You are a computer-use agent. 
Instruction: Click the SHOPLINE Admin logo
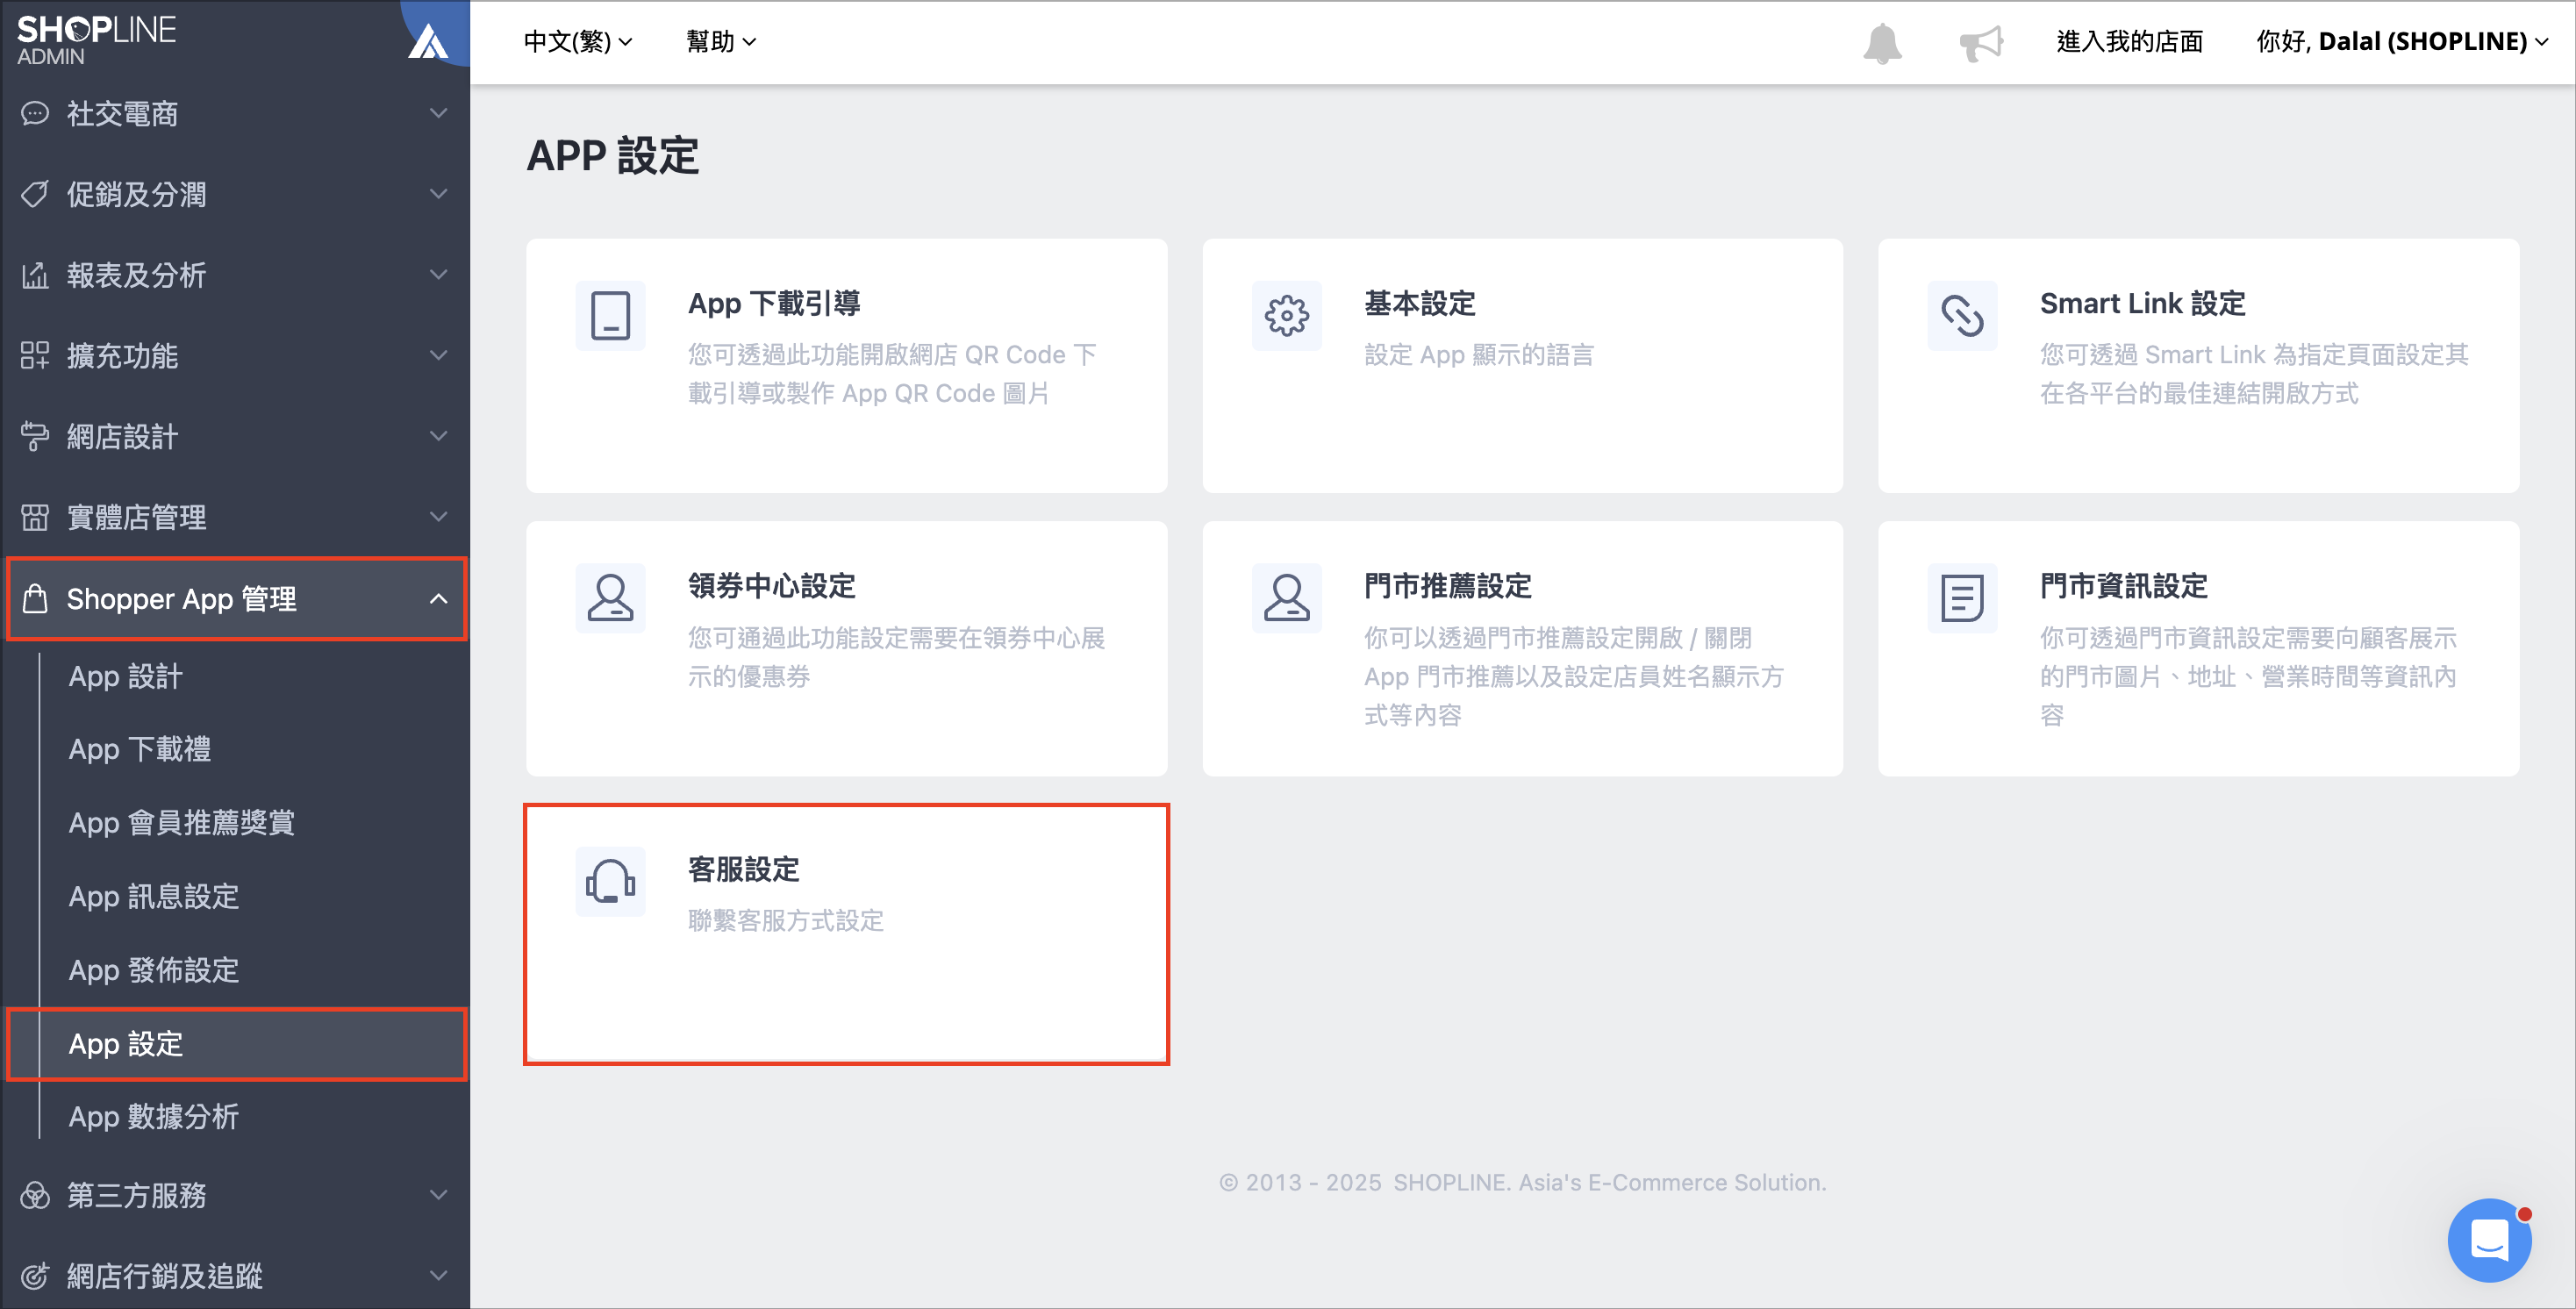click(x=96, y=40)
